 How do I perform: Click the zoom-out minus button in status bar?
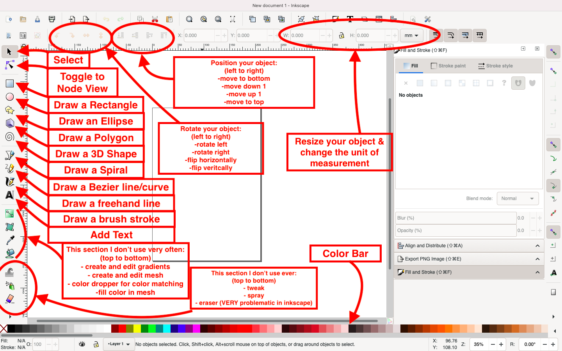tap(493, 344)
